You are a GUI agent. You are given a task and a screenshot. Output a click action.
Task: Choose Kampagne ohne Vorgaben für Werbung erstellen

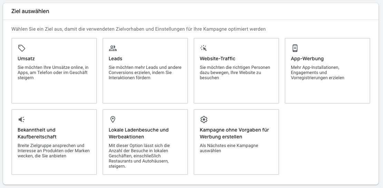pyautogui.click(x=234, y=133)
